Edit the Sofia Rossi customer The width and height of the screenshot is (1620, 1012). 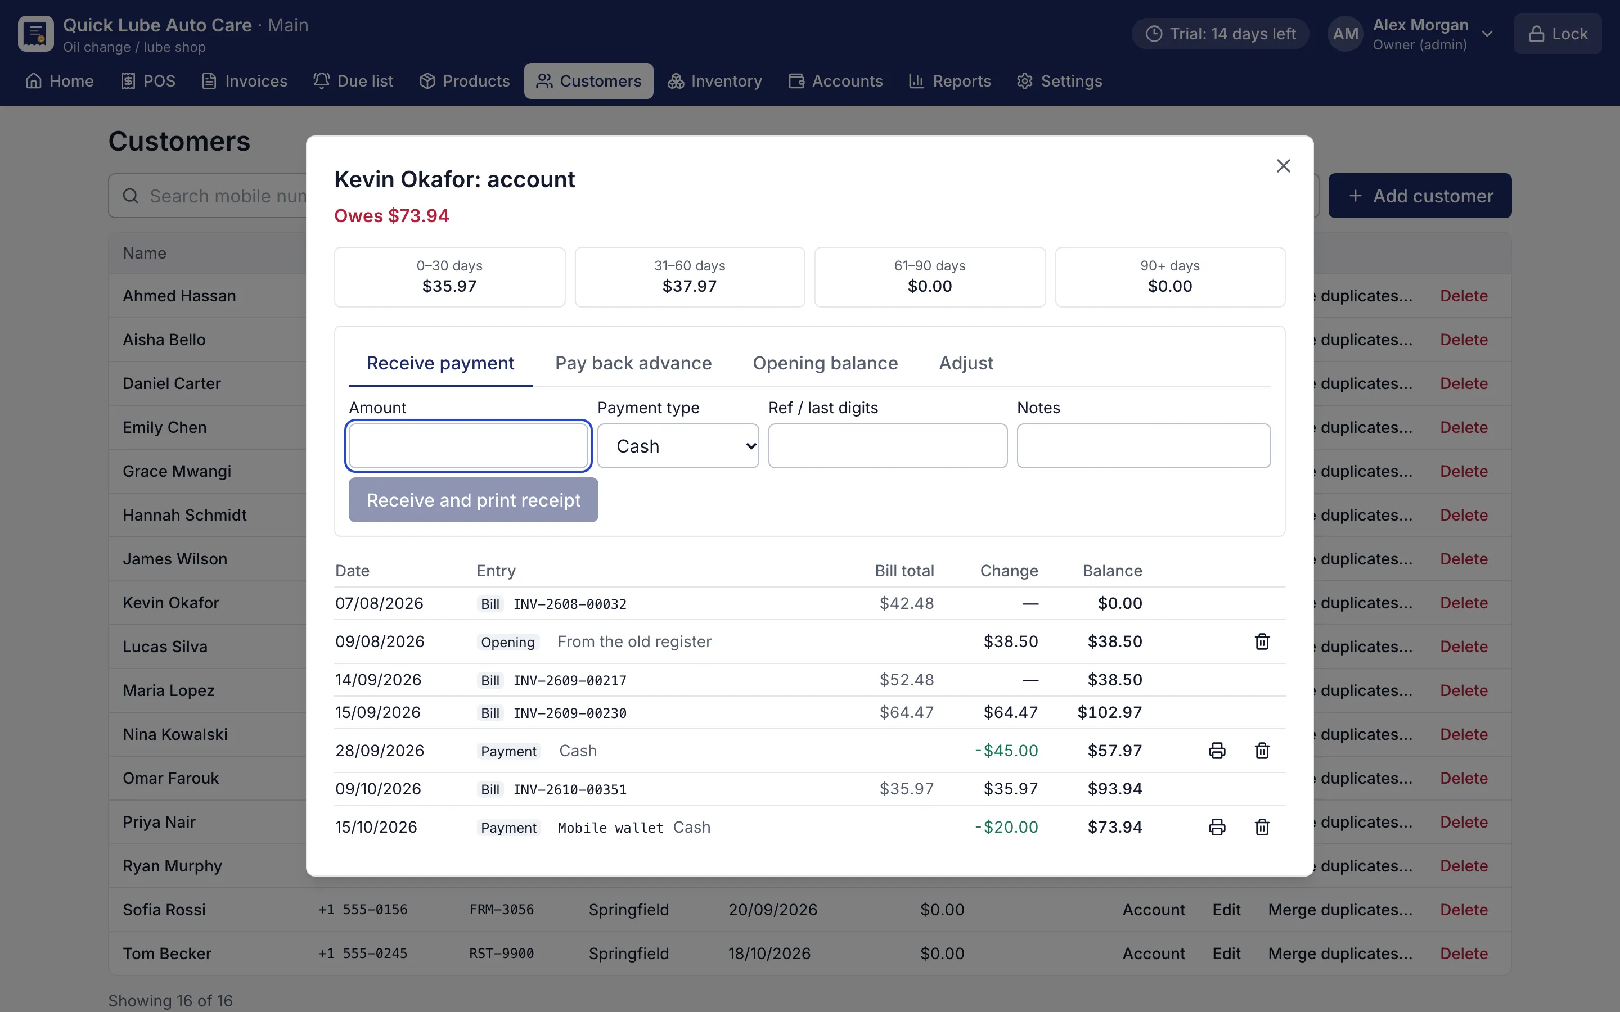1226,910
